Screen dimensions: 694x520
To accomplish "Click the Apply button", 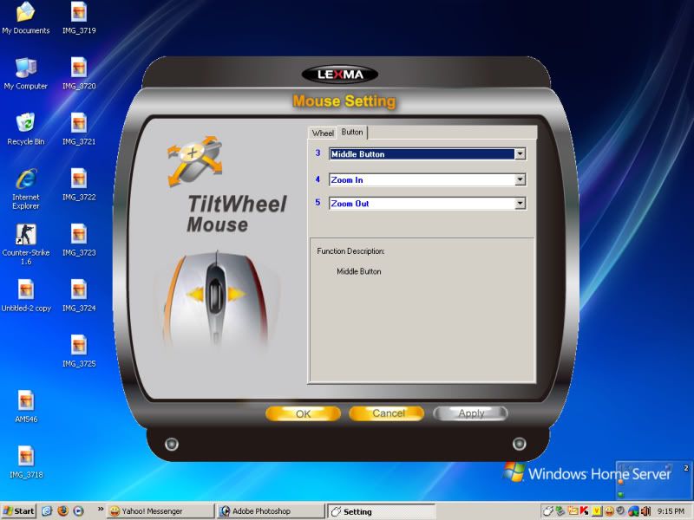I will click(x=470, y=414).
